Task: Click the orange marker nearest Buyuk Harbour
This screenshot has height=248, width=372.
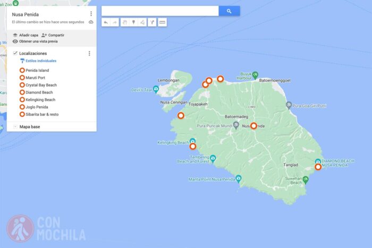Action: coord(220,79)
